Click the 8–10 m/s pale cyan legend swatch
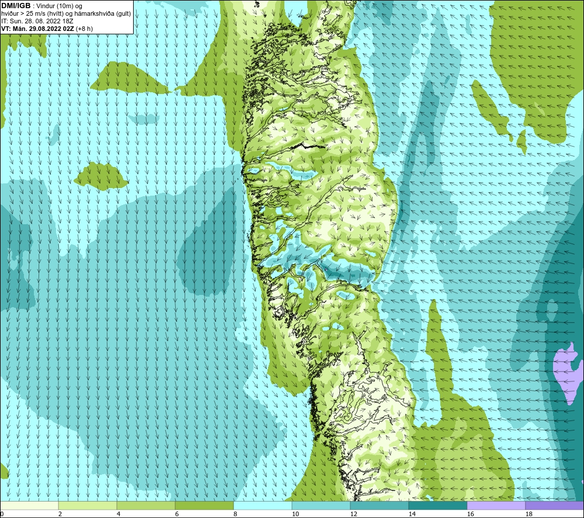Screen dimensions: 584x518 point(263,505)
